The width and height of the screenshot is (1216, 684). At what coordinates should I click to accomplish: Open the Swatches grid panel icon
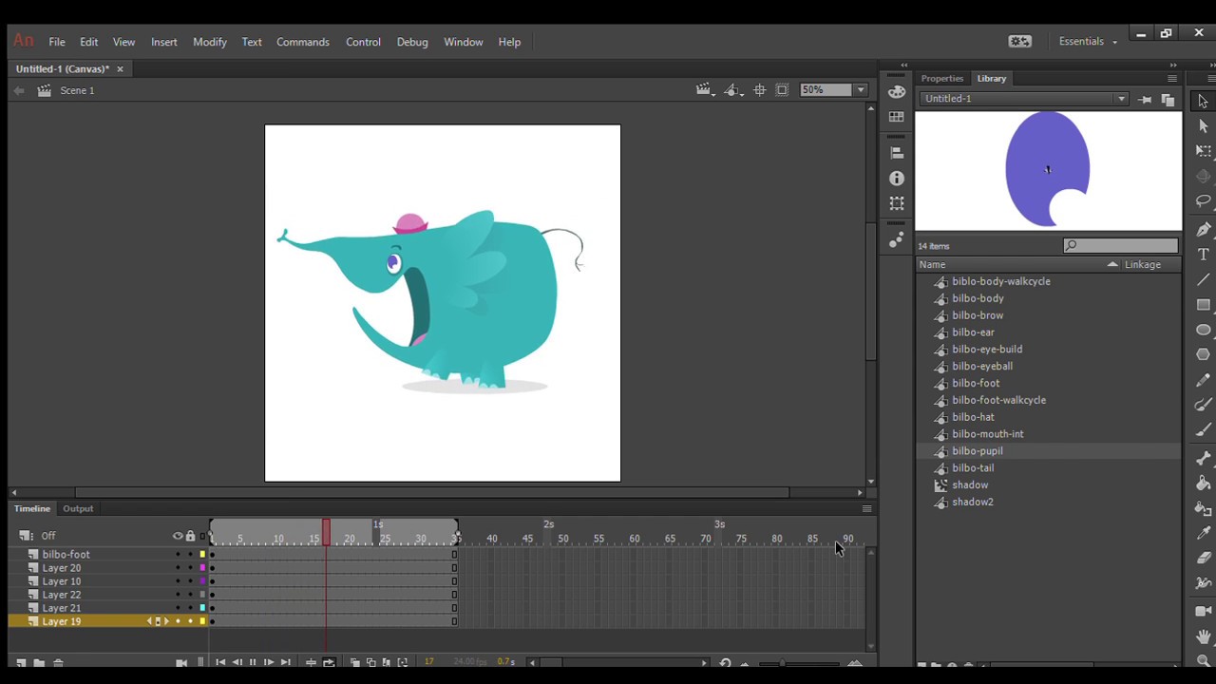click(x=897, y=117)
